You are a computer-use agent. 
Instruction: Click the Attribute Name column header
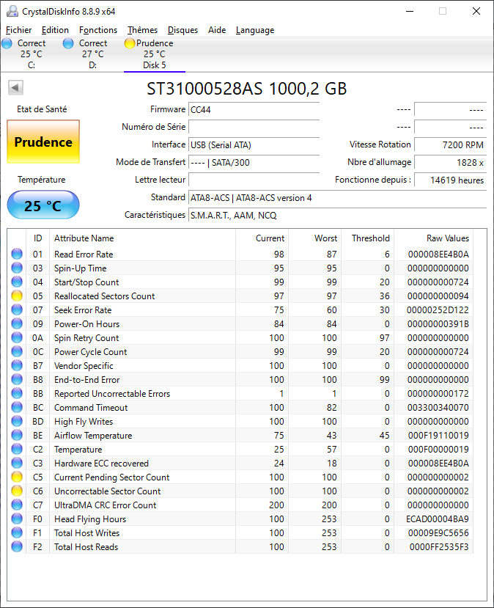coord(142,238)
